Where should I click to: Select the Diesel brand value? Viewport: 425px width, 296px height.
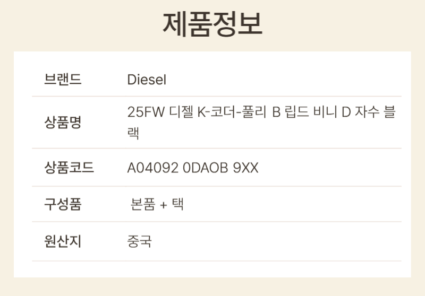(x=147, y=80)
